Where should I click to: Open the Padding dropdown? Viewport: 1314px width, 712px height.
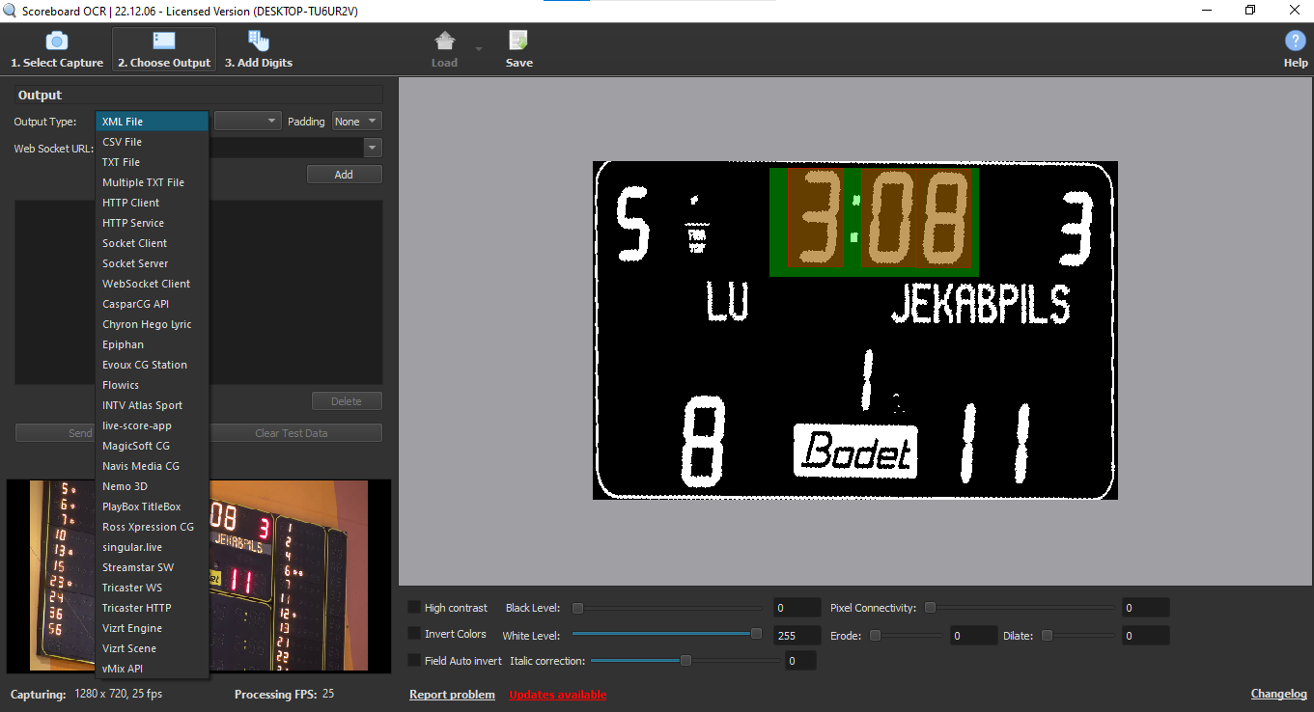(356, 122)
